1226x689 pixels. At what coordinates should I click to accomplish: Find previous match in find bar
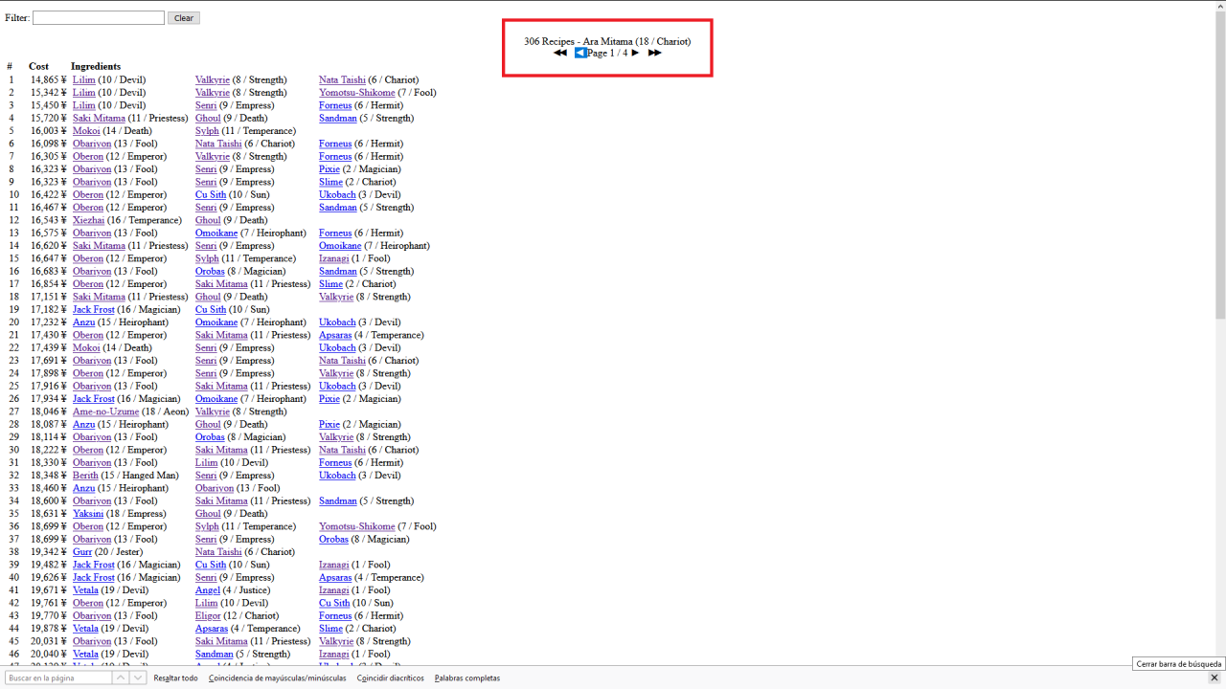click(121, 678)
